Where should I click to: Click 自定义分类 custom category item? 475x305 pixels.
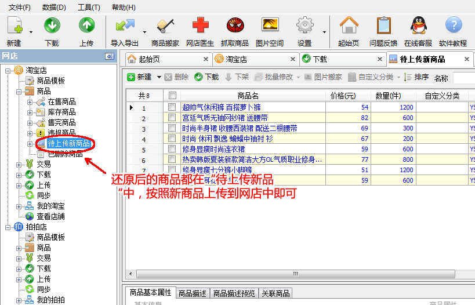click(371, 77)
